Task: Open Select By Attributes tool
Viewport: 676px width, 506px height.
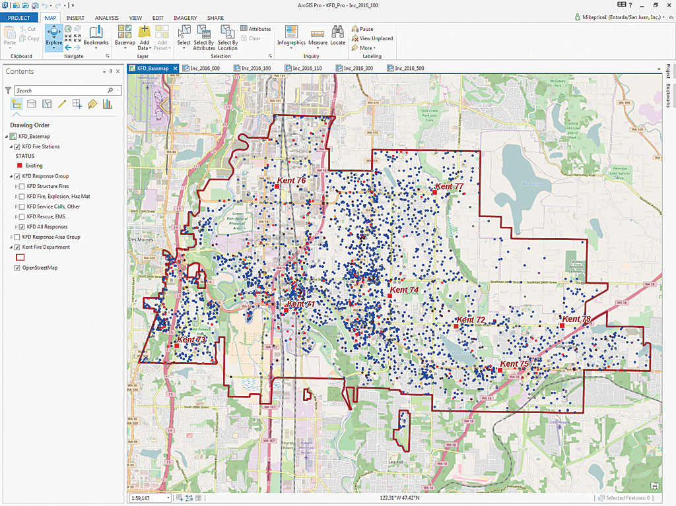Action: click(203, 38)
